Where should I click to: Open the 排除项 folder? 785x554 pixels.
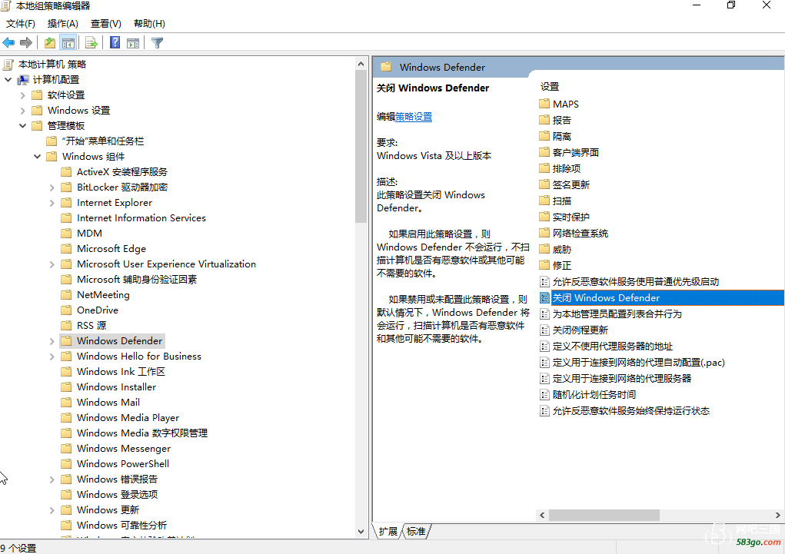pyautogui.click(x=566, y=168)
